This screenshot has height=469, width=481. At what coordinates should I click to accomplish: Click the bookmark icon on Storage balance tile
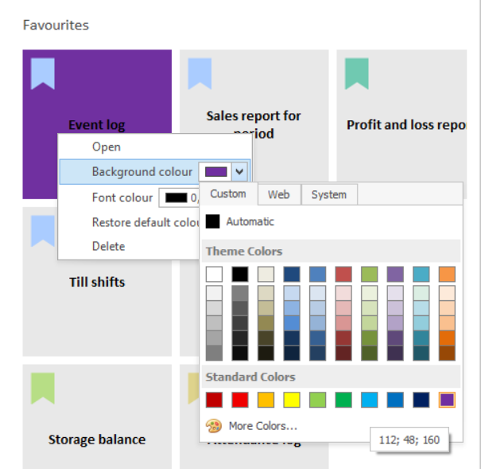[x=43, y=388]
